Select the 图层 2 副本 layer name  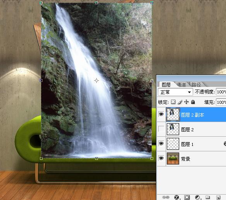coord(193,115)
